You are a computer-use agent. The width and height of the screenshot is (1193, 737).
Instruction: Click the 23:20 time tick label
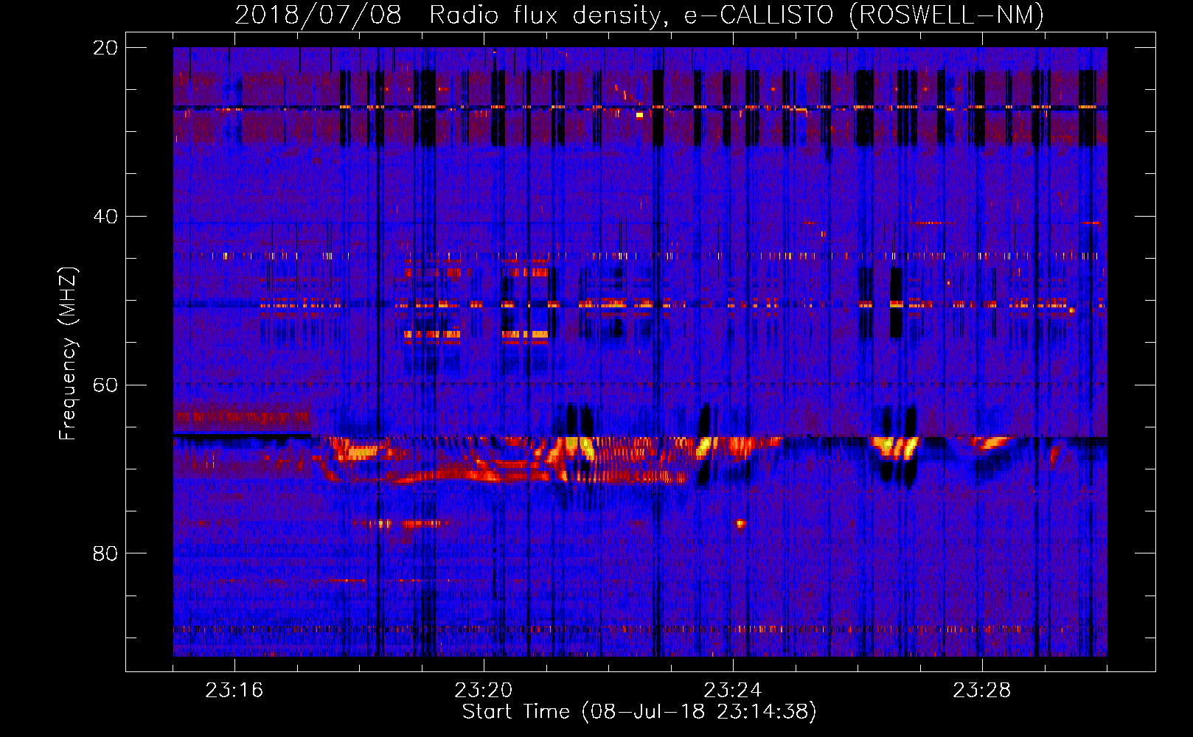[x=483, y=691]
